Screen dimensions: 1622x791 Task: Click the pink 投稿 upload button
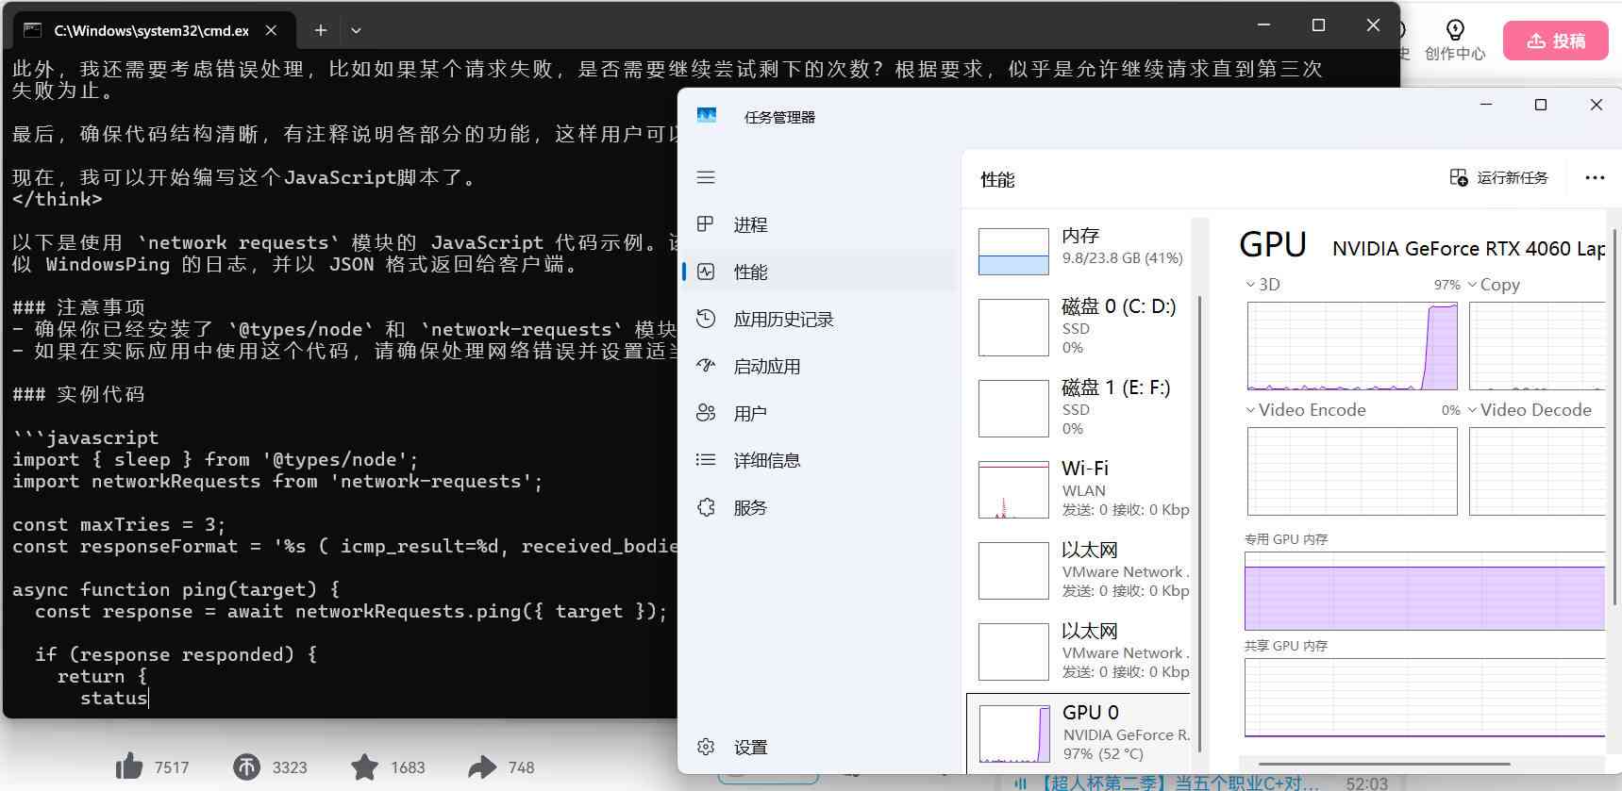[x=1555, y=41]
